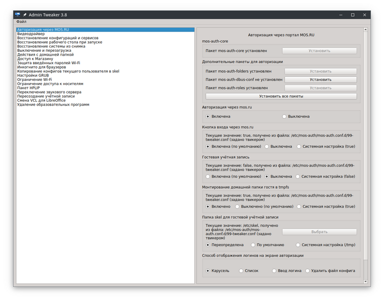384x302 pixels.
Task: Click the Admin Tweaker title bar icon
Action: pos(18,14)
